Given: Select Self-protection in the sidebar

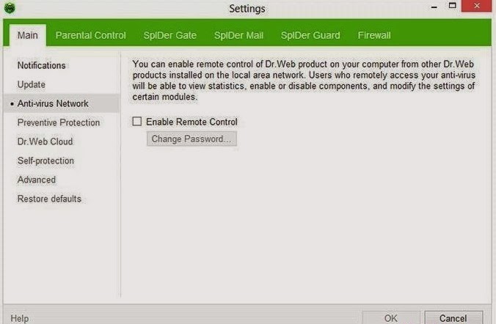Looking at the screenshot, I should pyautogui.click(x=62, y=161).
